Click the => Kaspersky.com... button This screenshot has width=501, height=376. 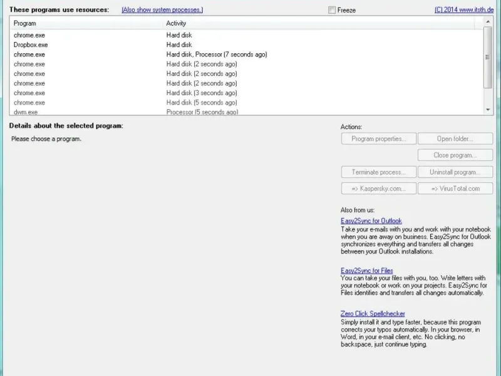379,189
